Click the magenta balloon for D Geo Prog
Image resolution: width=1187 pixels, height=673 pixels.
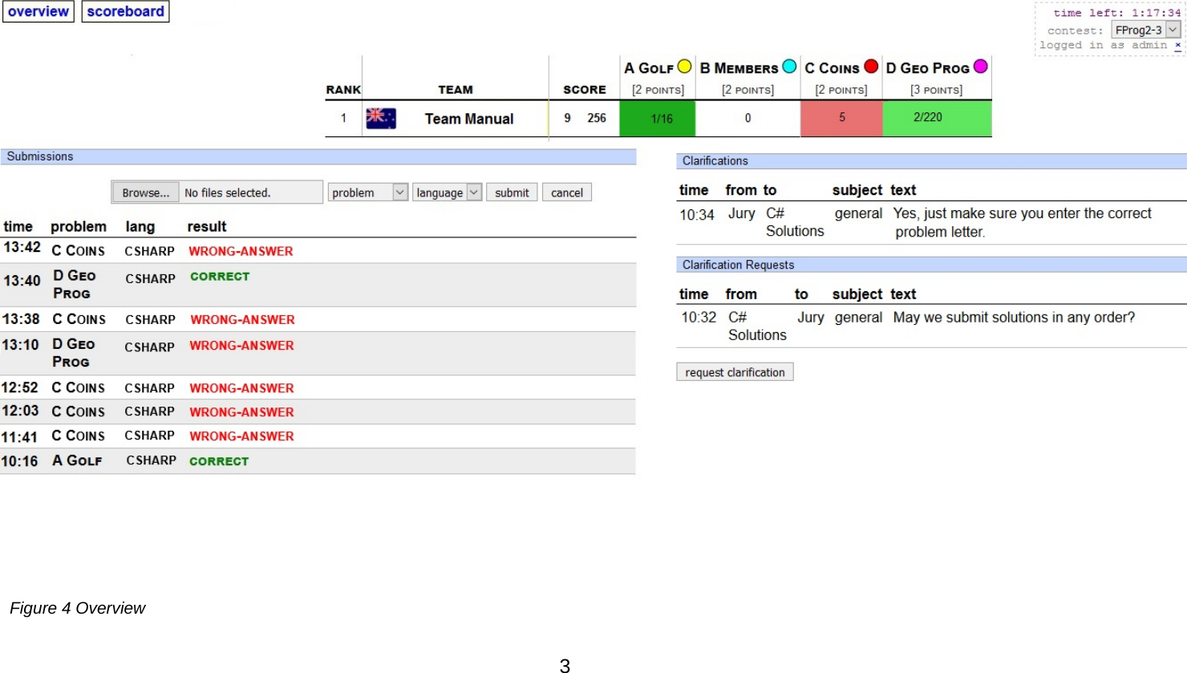980,66
